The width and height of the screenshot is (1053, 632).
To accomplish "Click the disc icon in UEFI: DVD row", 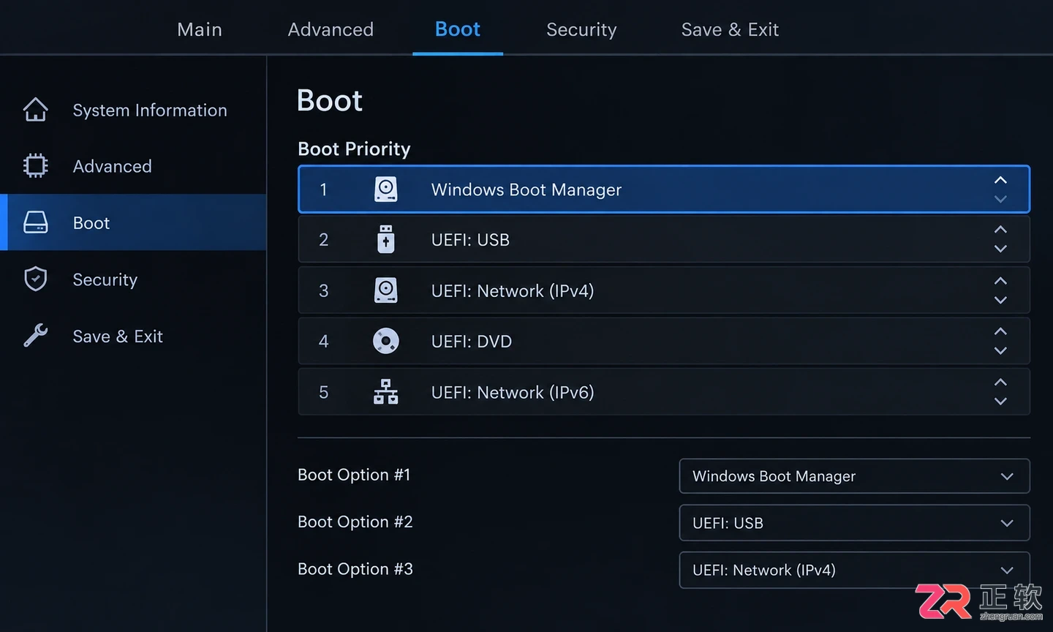I will (x=386, y=341).
